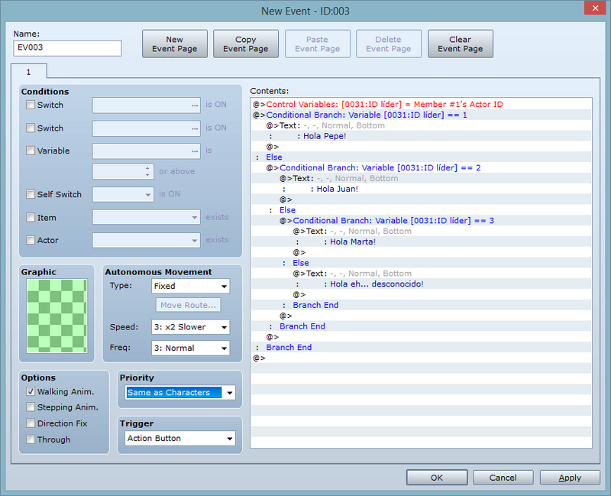Enable the Through option
The height and width of the screenshot is (496, 611).
pyautogui.click(x=31, y=439)
